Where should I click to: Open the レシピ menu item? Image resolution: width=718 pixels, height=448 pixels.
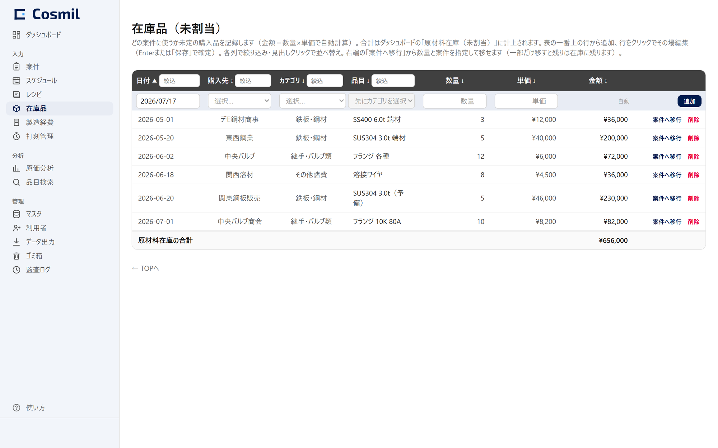(60, 95)
